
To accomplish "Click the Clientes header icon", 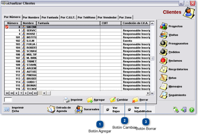I will tap(189, 13).
